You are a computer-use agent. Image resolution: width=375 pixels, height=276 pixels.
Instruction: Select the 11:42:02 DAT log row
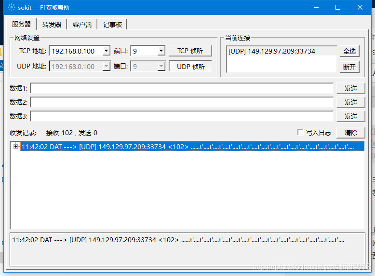[x=192, y=147]
